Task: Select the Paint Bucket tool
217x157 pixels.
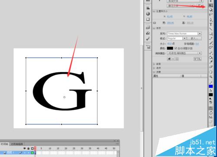Action: tap(211, 58)
